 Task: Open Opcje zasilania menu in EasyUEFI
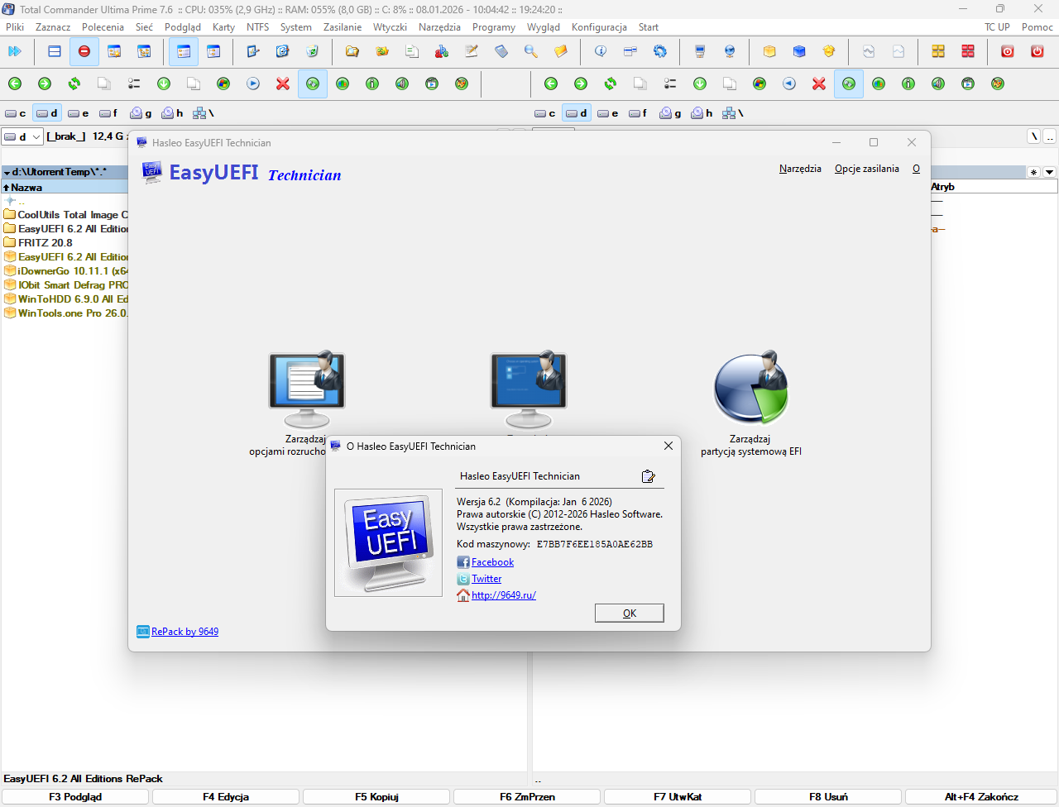pos(867,169)
